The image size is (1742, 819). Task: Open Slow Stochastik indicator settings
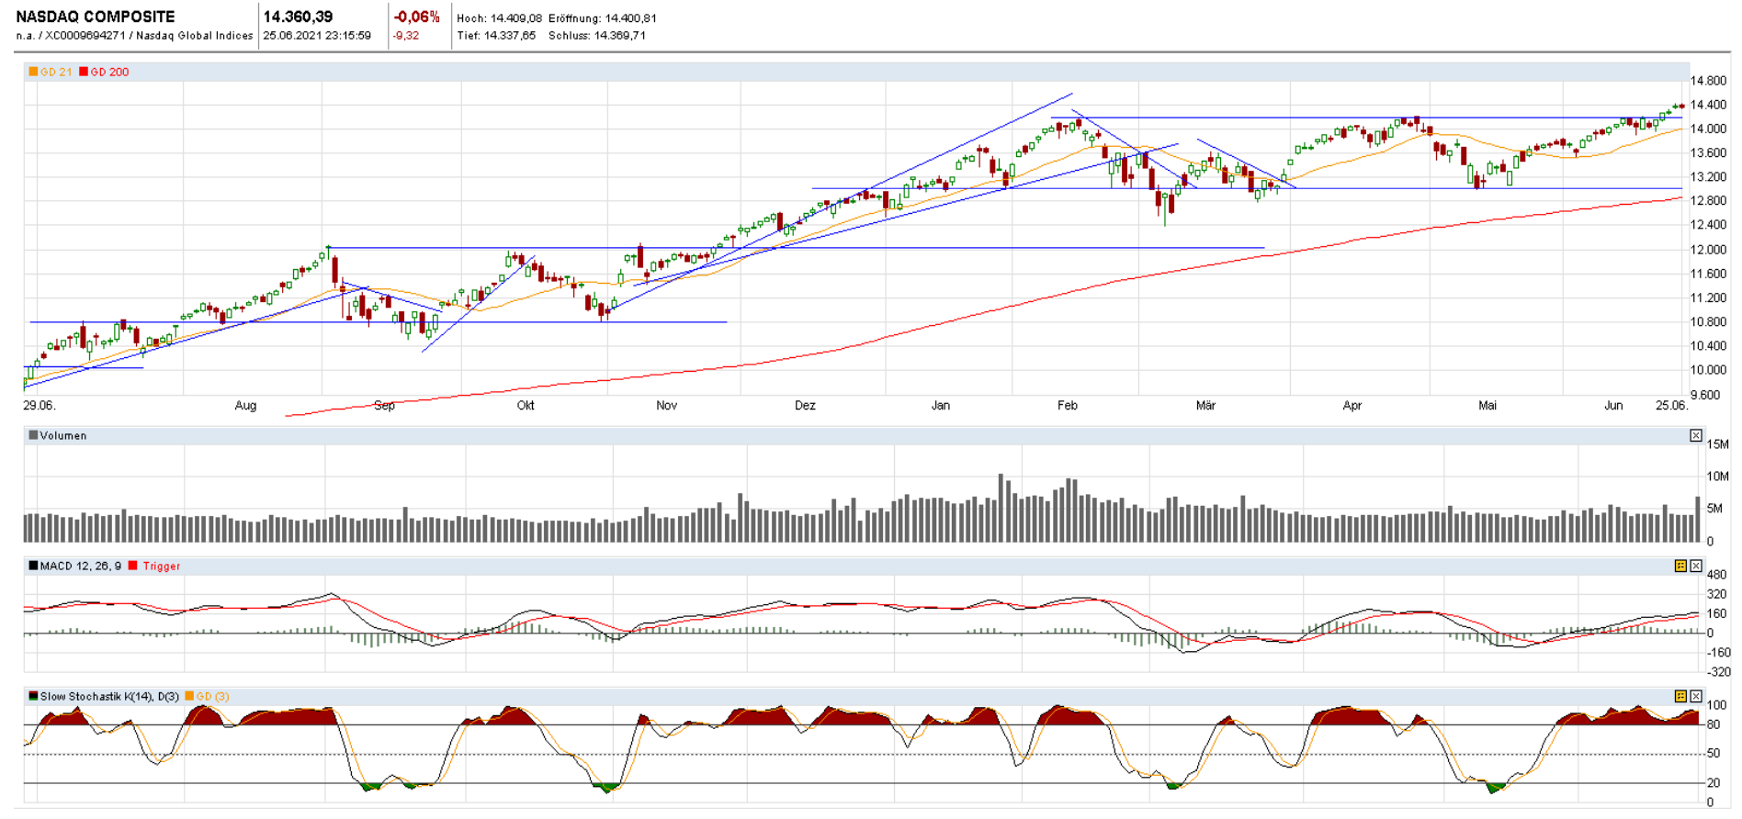1680,696
